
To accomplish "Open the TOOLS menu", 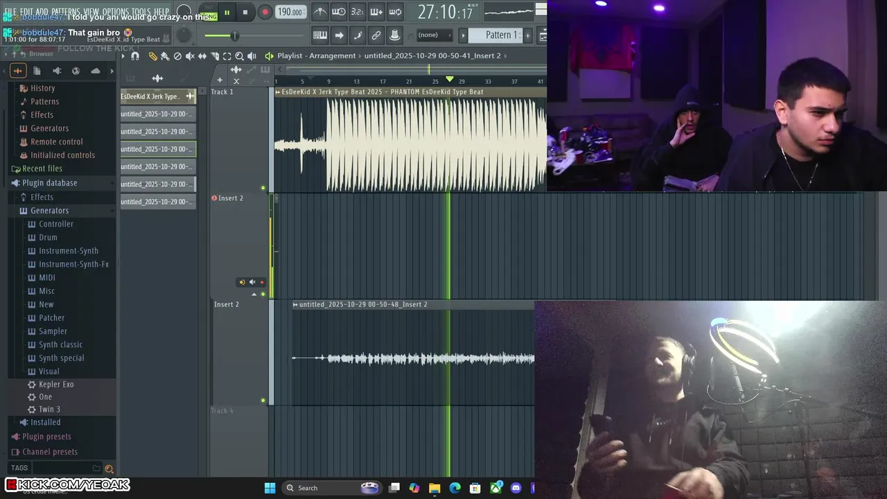I will tap(141, 12).
